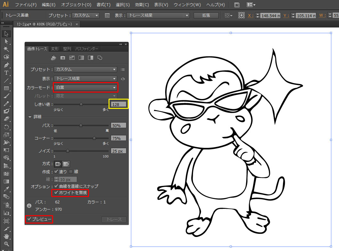Click the トレース button

(114, 219)
